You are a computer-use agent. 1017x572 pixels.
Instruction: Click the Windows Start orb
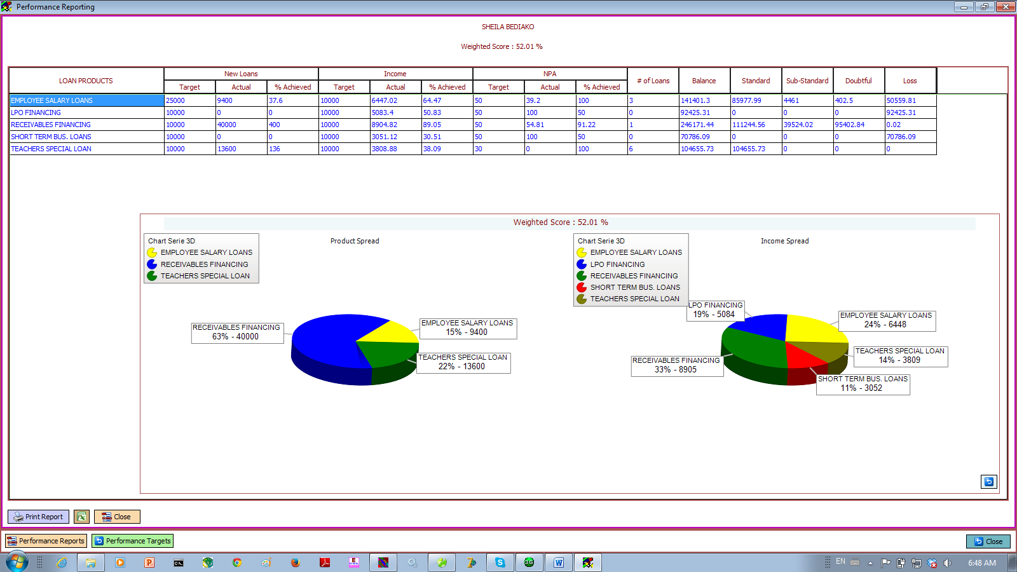tap(17, 562)
